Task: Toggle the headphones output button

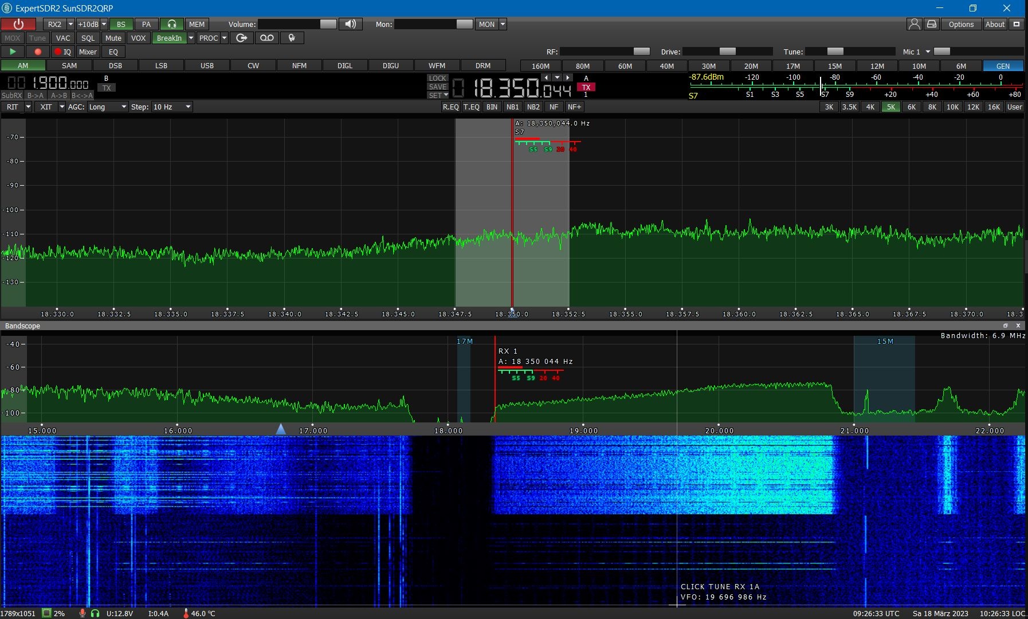Action: tap(171, 24)
